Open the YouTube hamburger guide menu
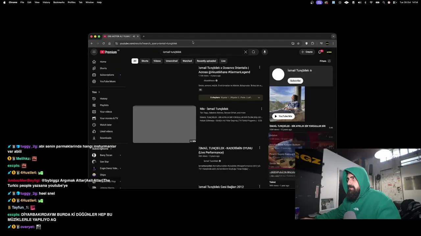The height and width of the screenshot is (236, 421). pyautogui.click(x=94, y=52)
